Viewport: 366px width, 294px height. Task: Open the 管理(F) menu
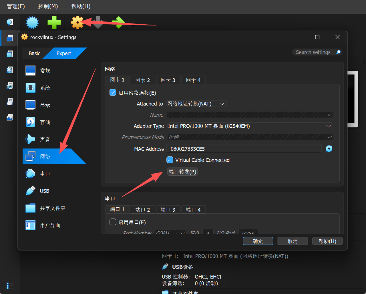(x=16, y=6)
